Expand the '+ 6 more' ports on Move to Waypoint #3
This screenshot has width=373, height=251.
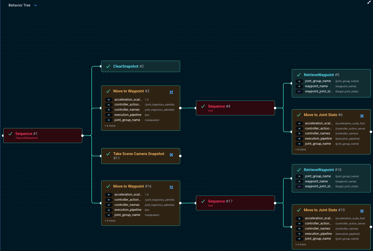tap(110, 126)
